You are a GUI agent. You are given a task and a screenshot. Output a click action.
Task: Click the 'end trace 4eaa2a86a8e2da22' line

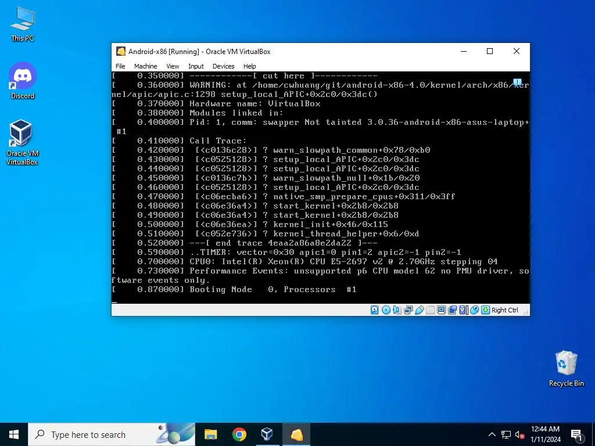[x=245, y=243]
